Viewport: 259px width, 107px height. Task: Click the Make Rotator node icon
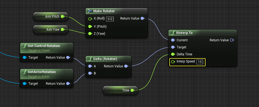pyautogui.click(x=90, y=11)
